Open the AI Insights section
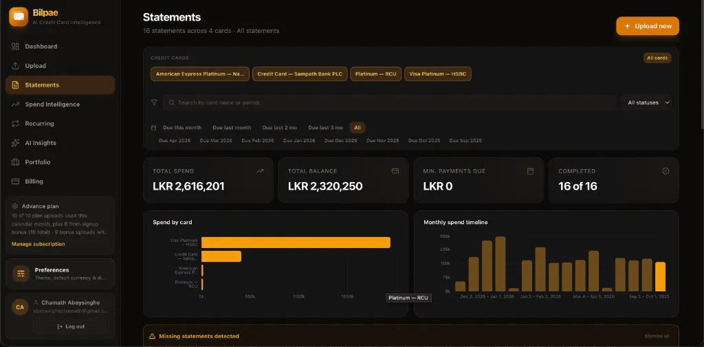 point(60,143)
